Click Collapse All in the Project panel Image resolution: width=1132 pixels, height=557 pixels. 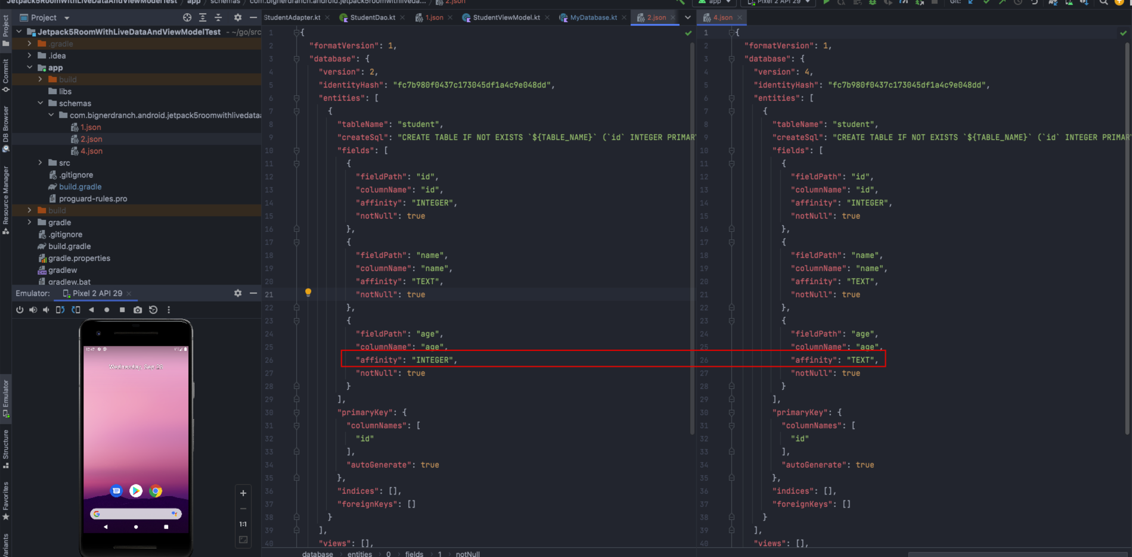pyautogui.click(x=218, y=18)
